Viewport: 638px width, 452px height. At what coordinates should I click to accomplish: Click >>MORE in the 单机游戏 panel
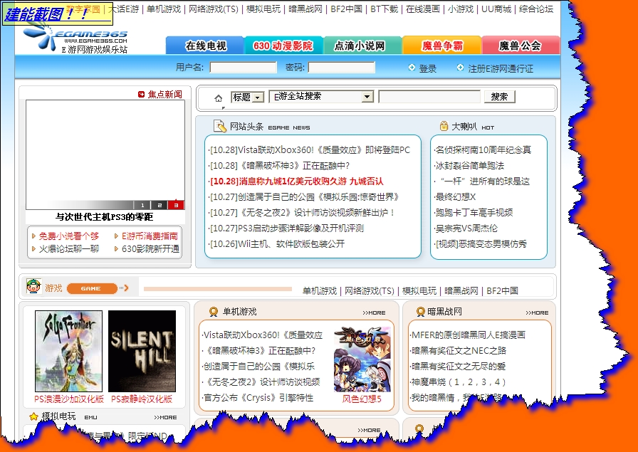pos(374,313)
